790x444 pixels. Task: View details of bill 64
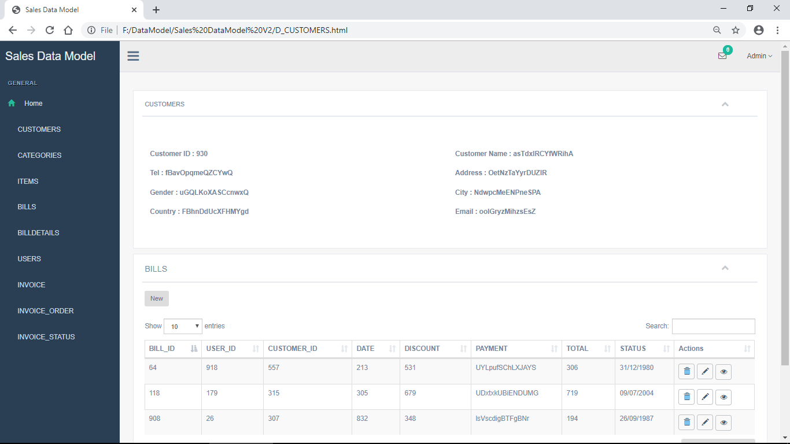click(723, 371)
